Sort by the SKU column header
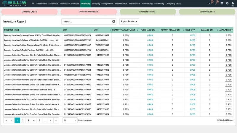Viewport: 237px width, 133px height. click(65, 30)
